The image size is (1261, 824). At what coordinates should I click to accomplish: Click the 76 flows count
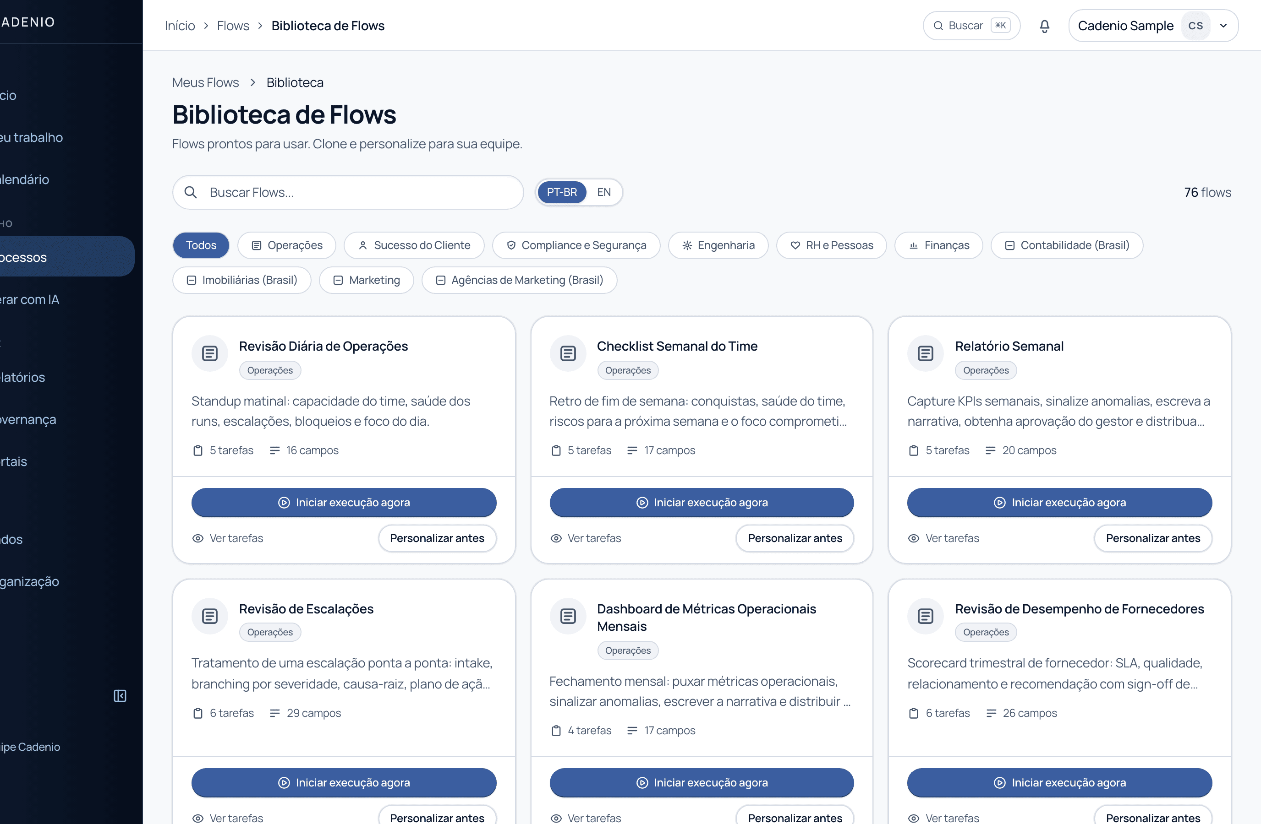pos(1207,192)
